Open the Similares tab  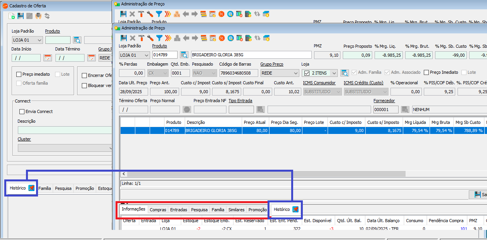click(x=236, y=210)
